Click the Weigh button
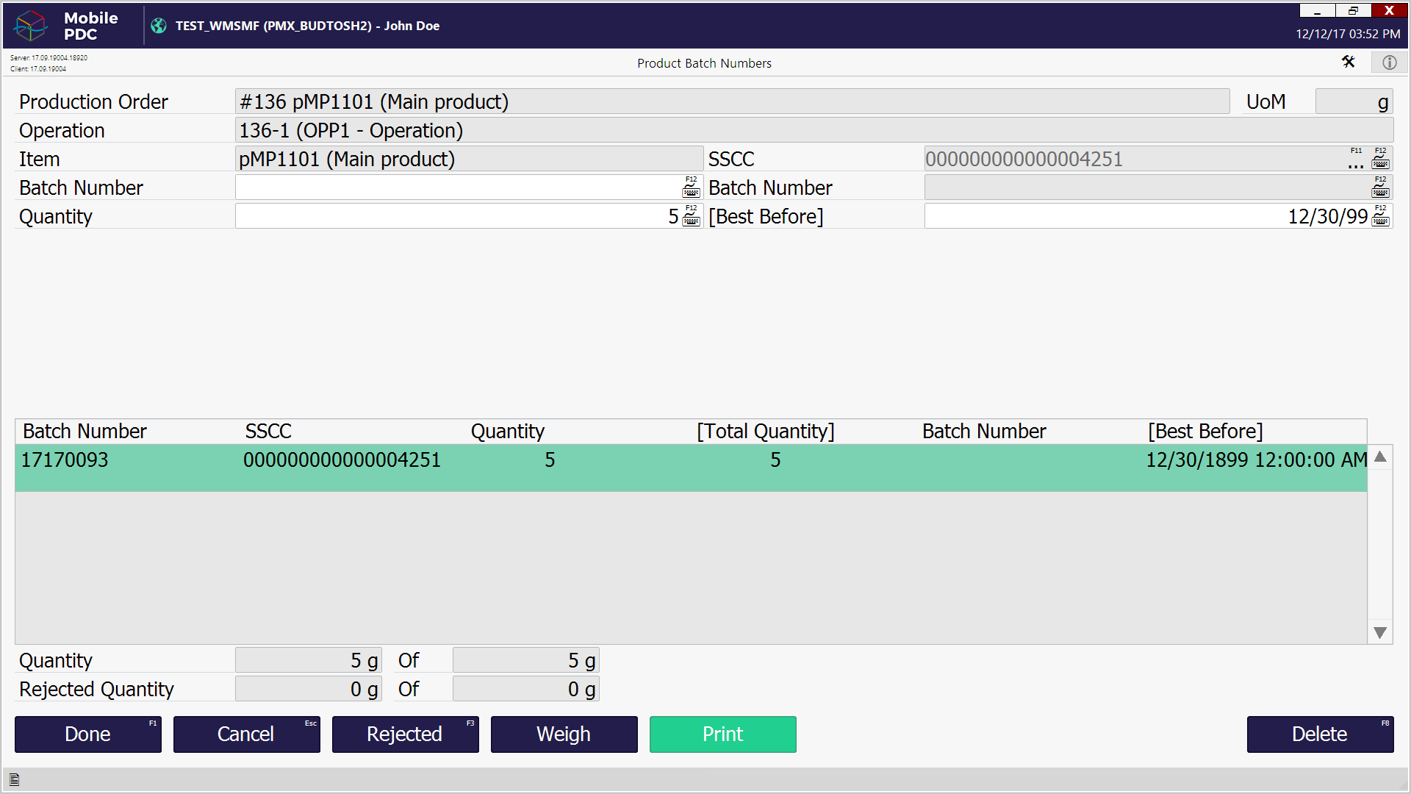The image size is (1411, 794). [x=564, y=734]
